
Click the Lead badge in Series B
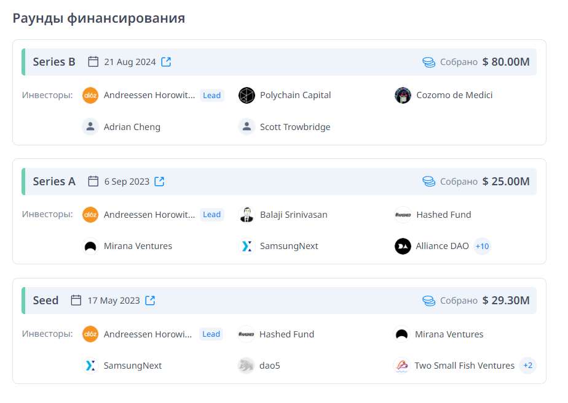[x=212, y=96]
